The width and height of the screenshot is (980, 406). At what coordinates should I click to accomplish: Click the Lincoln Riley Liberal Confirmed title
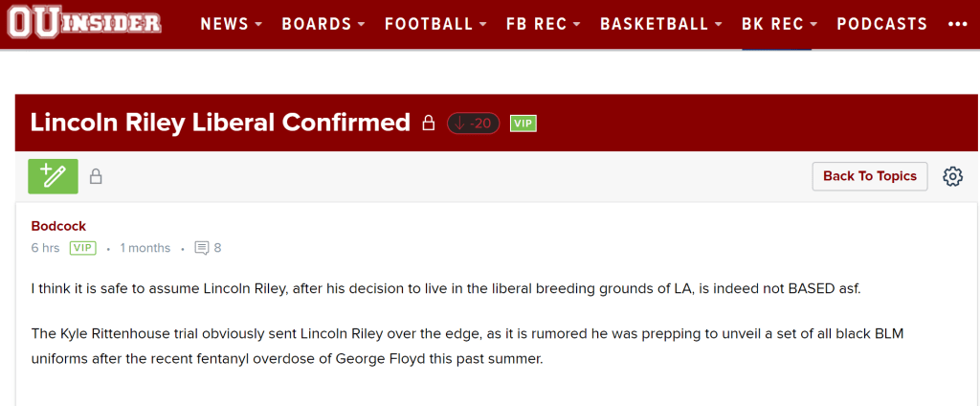point(220,123)
